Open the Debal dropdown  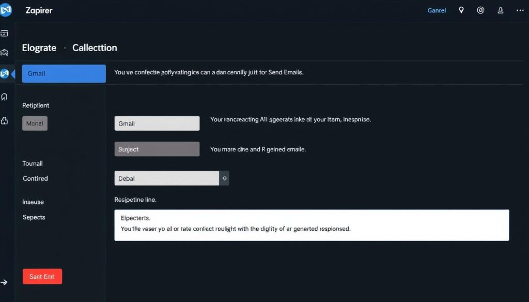pyautogui.click(x=166, y=178)
